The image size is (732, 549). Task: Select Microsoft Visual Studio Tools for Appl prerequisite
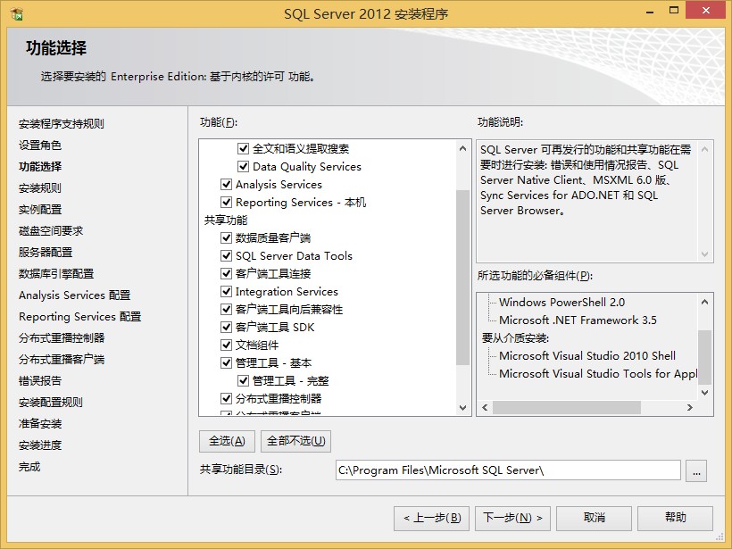click(598, 374)
